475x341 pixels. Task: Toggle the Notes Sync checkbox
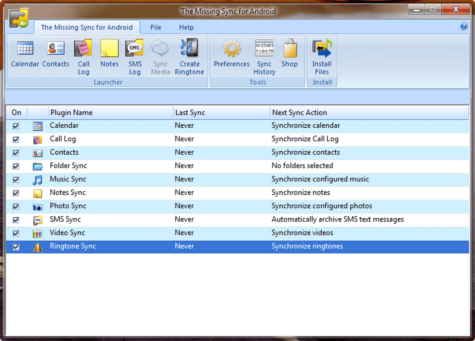16,193
